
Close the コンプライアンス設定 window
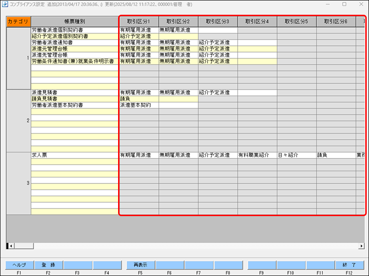point(361,4)
